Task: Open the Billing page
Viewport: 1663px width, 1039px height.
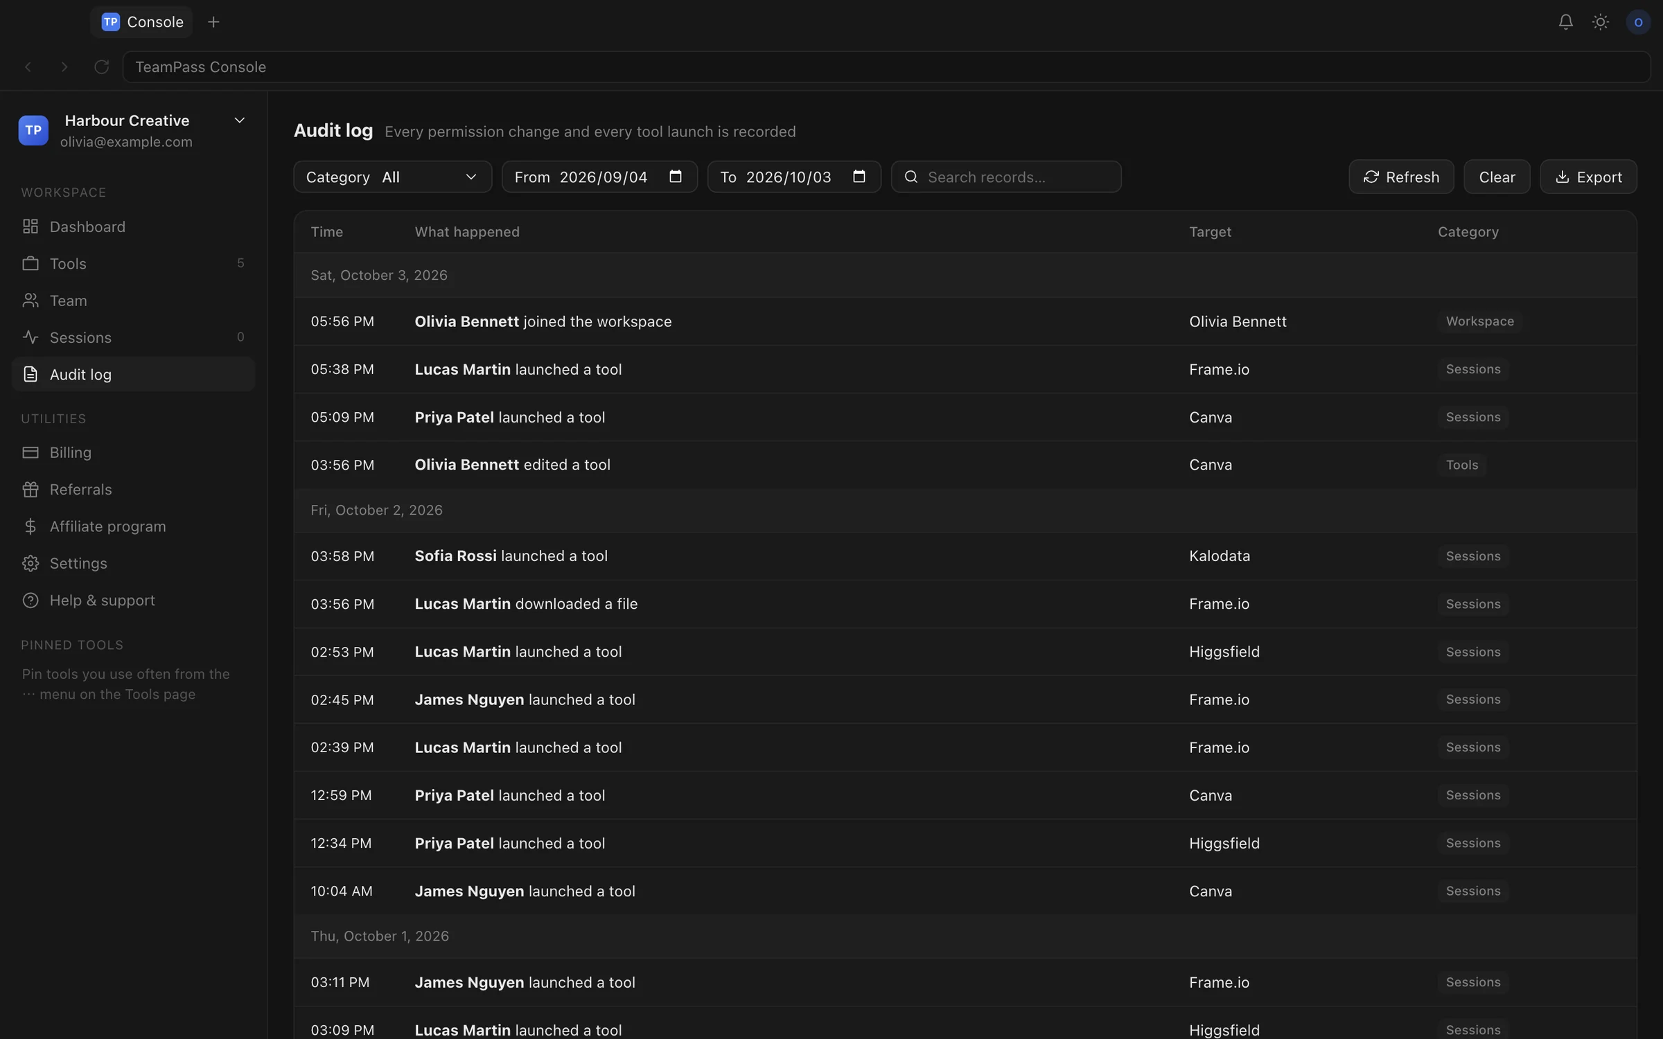Action: (133, 452)
